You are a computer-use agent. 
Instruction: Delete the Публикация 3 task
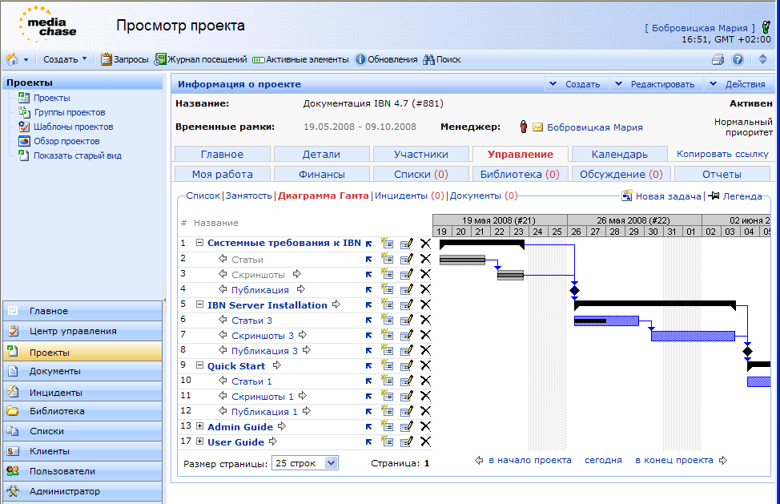(x=425, y=350)
